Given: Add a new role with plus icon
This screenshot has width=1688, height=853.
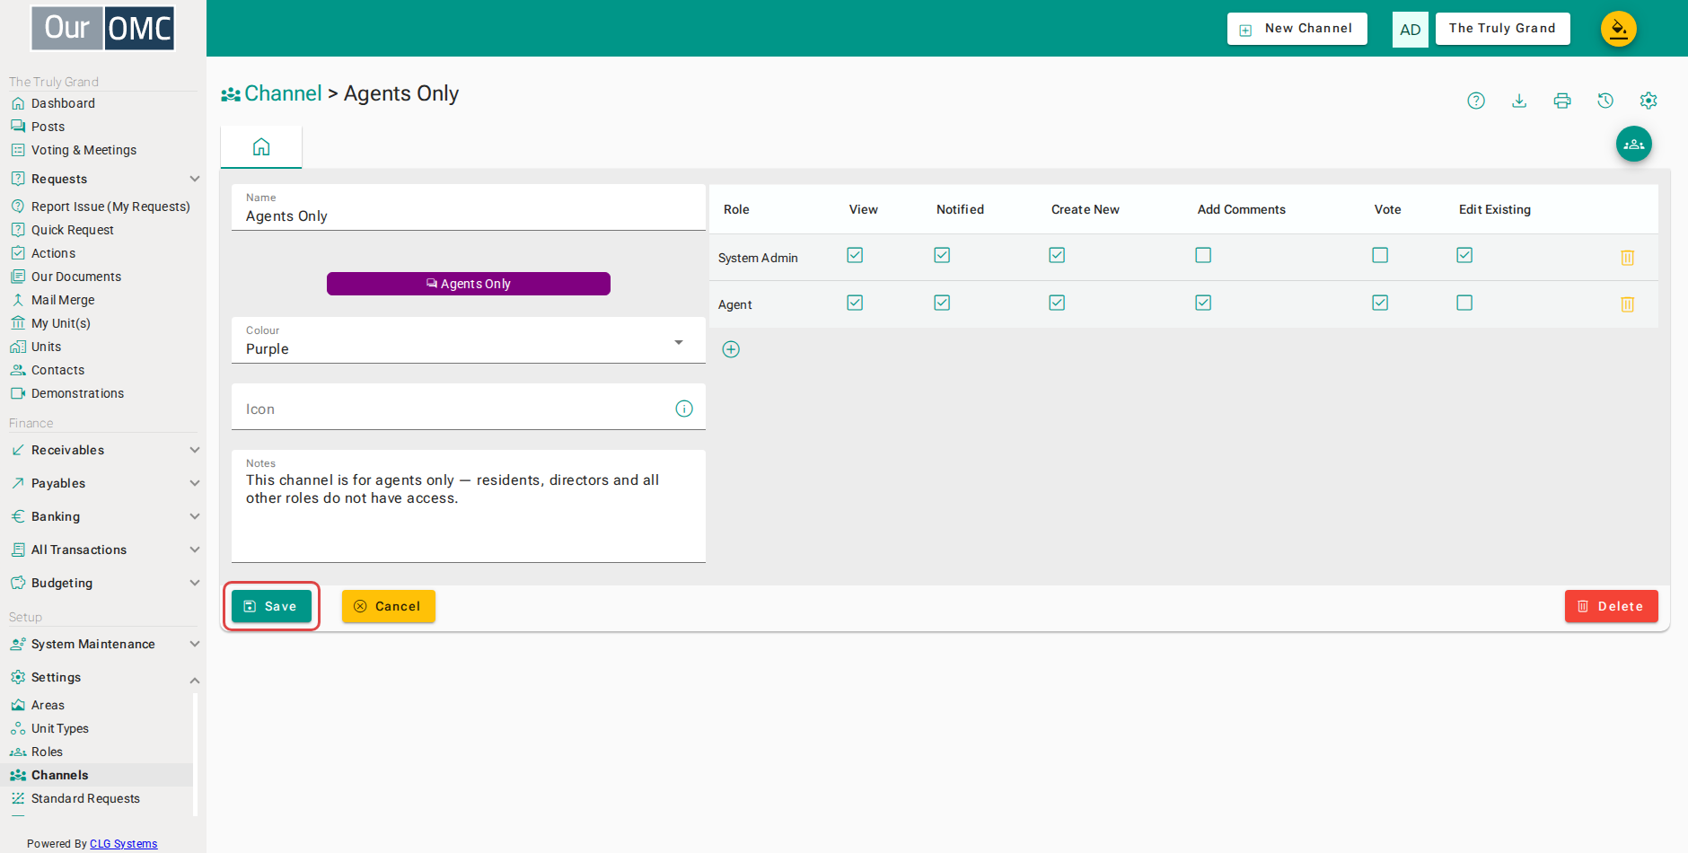Looking at the screenshot, I should [731, 349].
